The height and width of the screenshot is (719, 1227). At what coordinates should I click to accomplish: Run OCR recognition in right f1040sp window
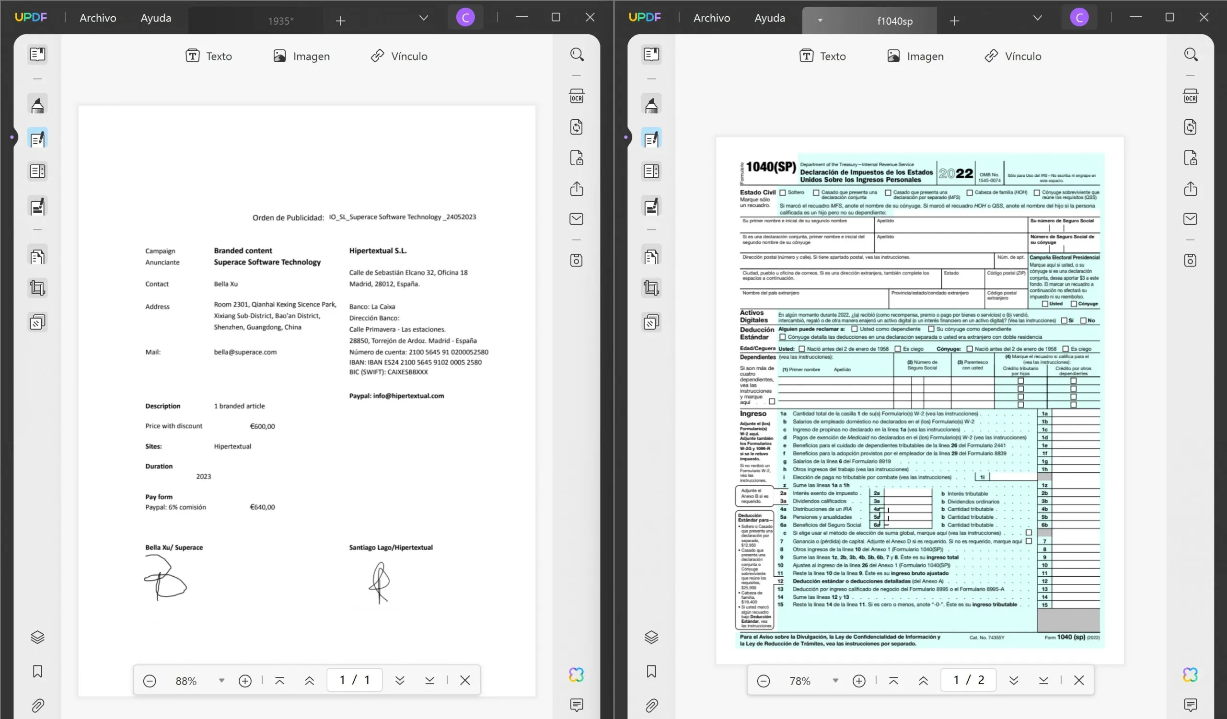click(x=1191, y=96)
